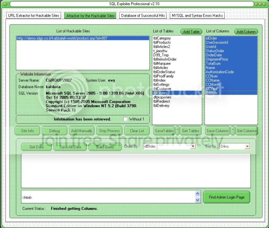The width and height of the screenshot is (269, 228).
Task: Click the Get Tables button
Action: pyautogui.click(x=191, y=131)
